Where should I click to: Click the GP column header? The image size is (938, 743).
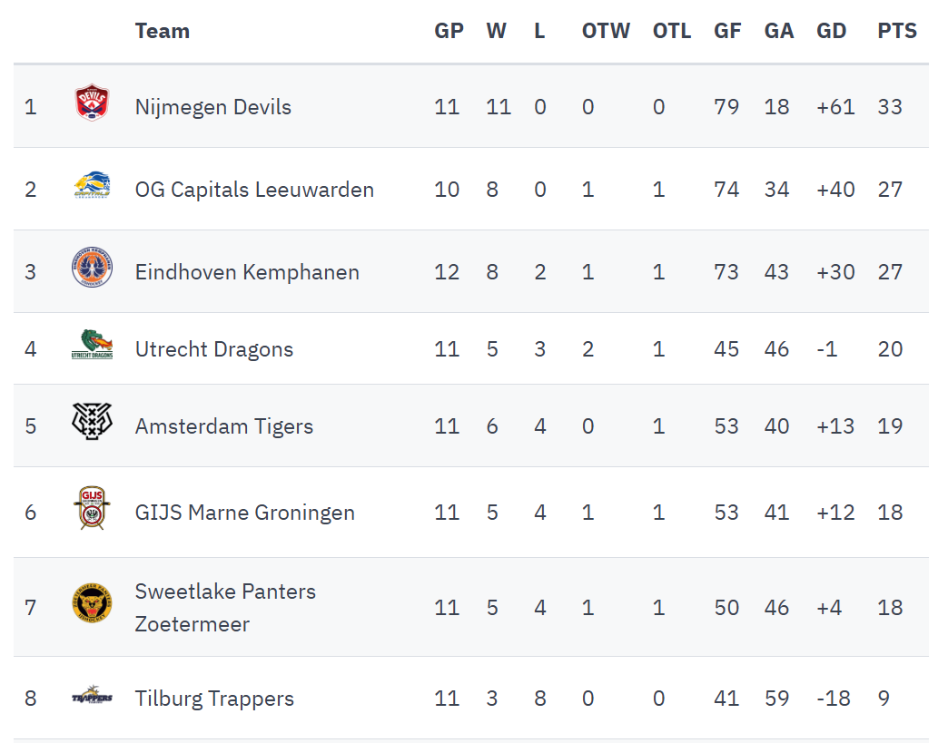point(449,31)
